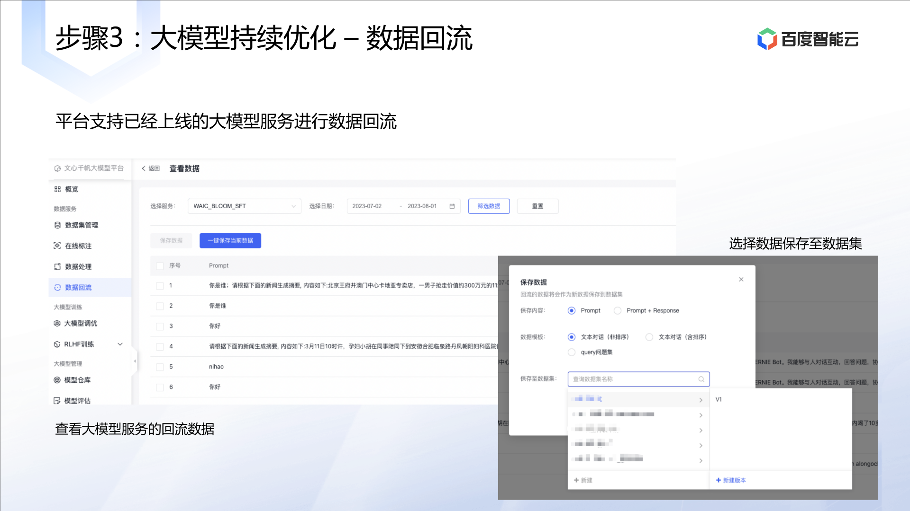Click the 数据处理 processing icon
The height and width of the screenshot is (511, 910).
tap(57, 266)
